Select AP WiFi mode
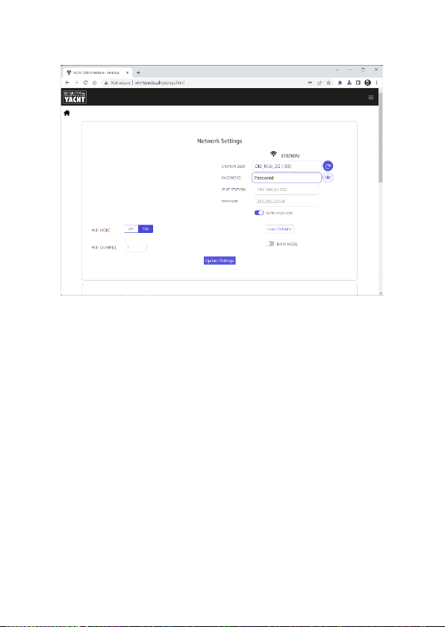445x627 pixels. coord(131,228)
